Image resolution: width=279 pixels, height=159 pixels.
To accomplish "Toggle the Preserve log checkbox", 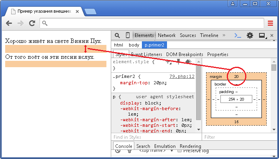I will 179,151.
